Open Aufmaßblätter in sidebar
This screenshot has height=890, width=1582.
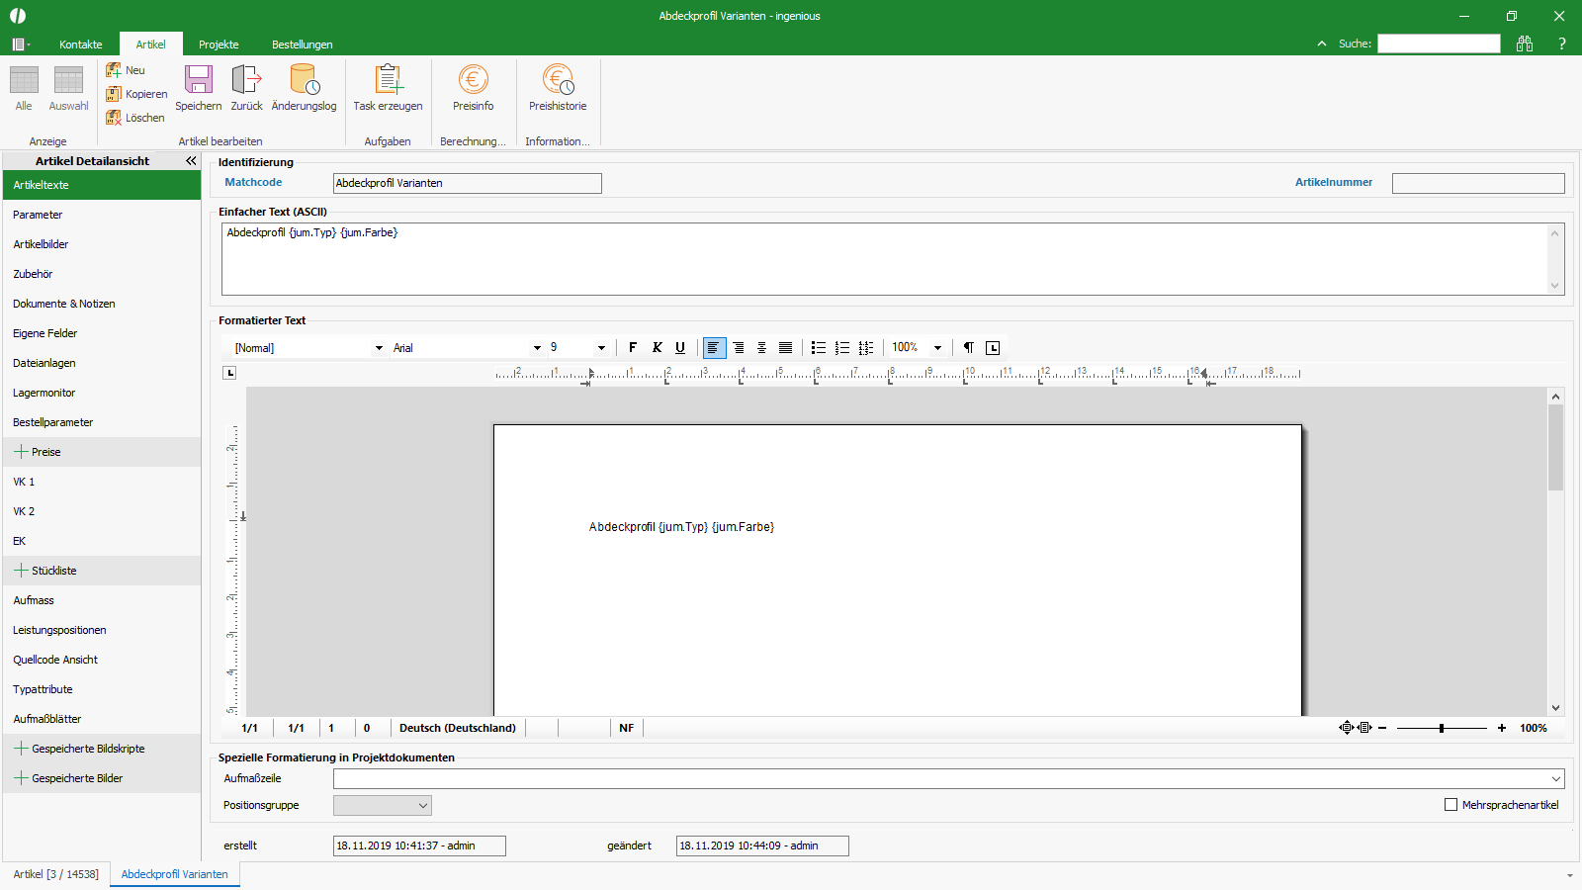tap(101, 719)
